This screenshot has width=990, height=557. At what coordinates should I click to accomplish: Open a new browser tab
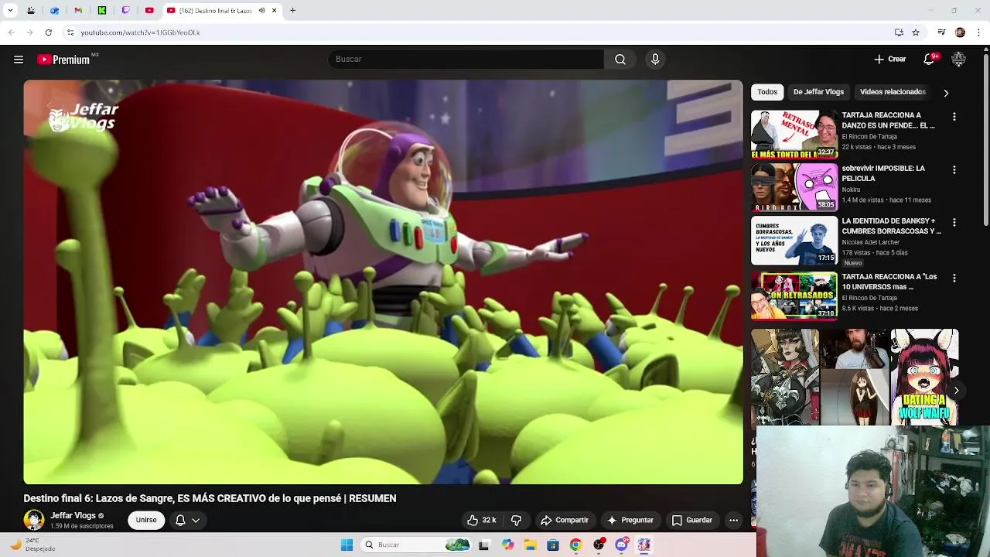click(292, 11)
